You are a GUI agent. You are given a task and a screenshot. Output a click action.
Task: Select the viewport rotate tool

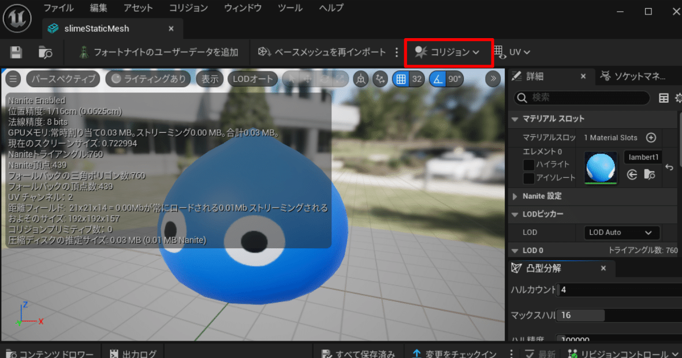tap(325, 79)
